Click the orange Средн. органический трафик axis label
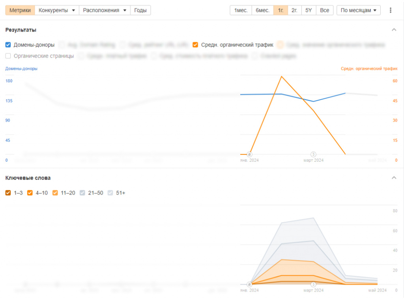This screenshot has height=300, width=404. pos(369,69)
